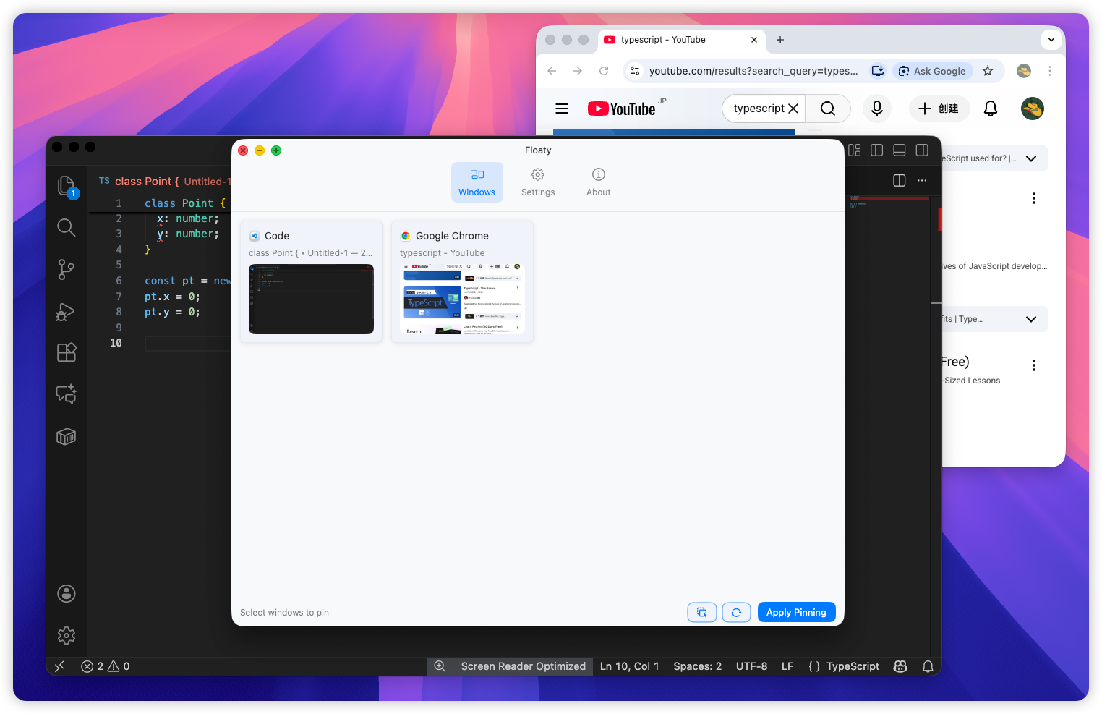Start a voice search with the YouTube microphone
The height and width of the screenshot is (714, 1102).
876,109
